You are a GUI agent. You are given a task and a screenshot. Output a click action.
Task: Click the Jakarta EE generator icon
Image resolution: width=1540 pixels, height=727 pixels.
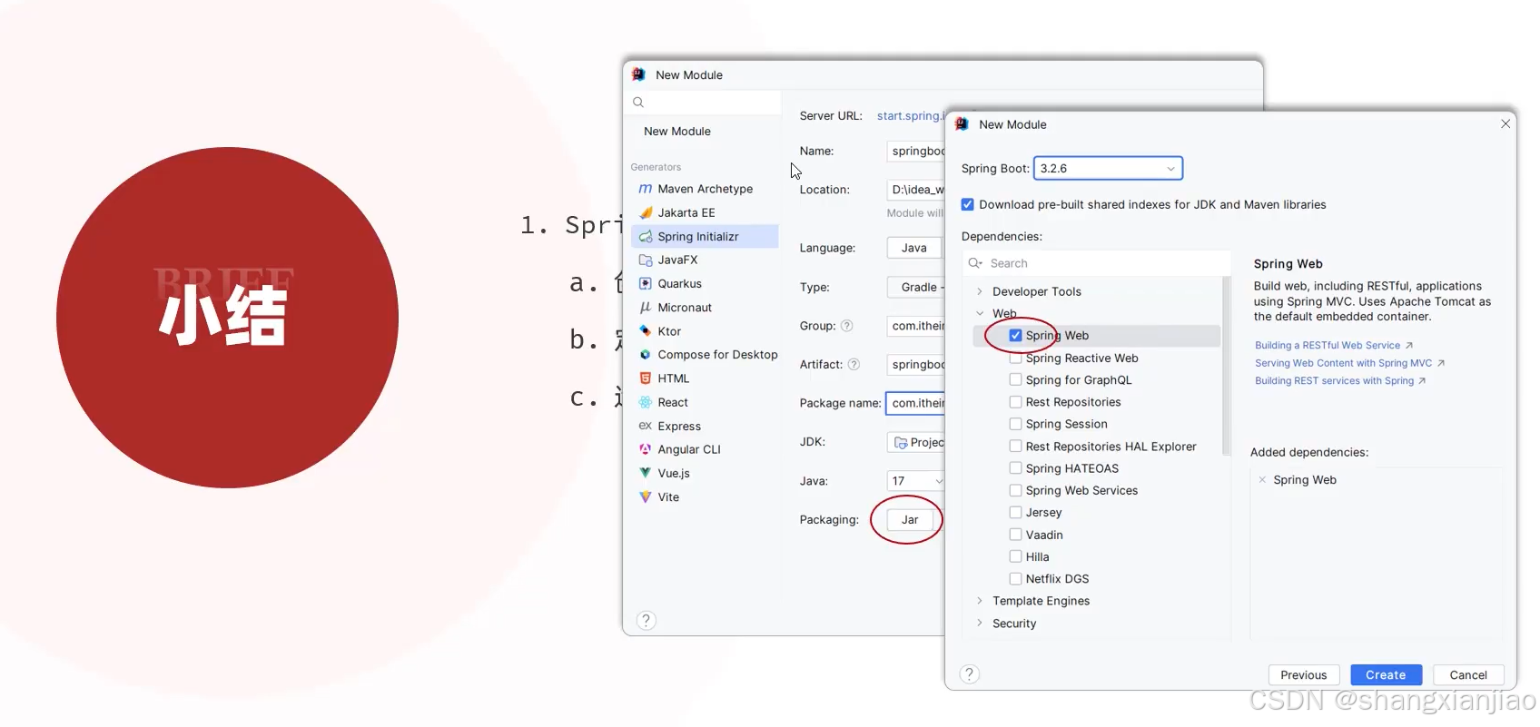(x=646, y=212)
